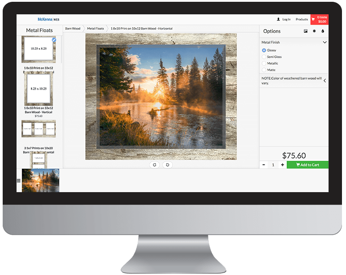
Task: Open the Products menu
Action: [x=302, y=19]
